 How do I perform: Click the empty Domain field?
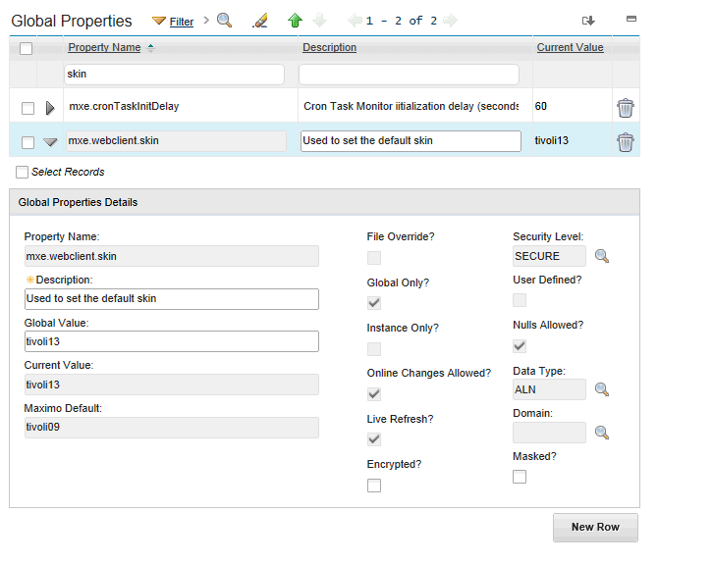[549, 433]
